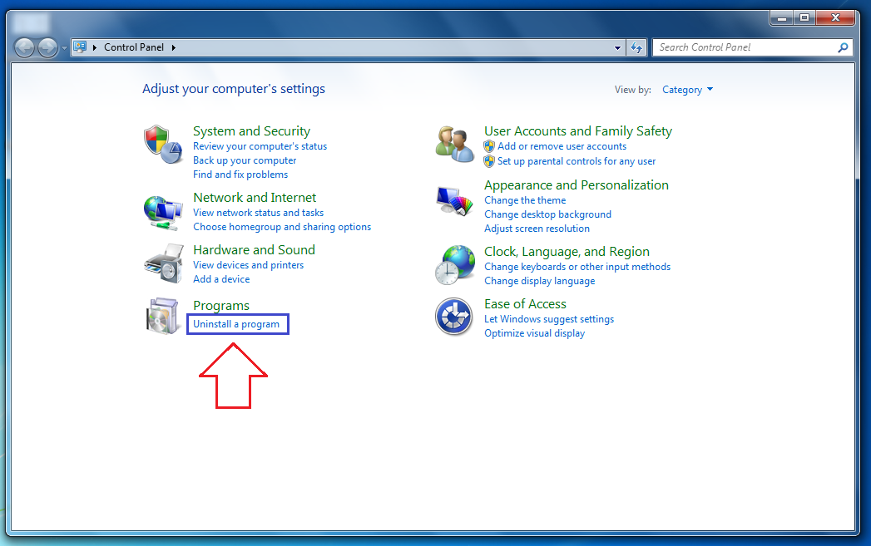
Task: Open the View by Category dropdown
Action: pos(687,90)
